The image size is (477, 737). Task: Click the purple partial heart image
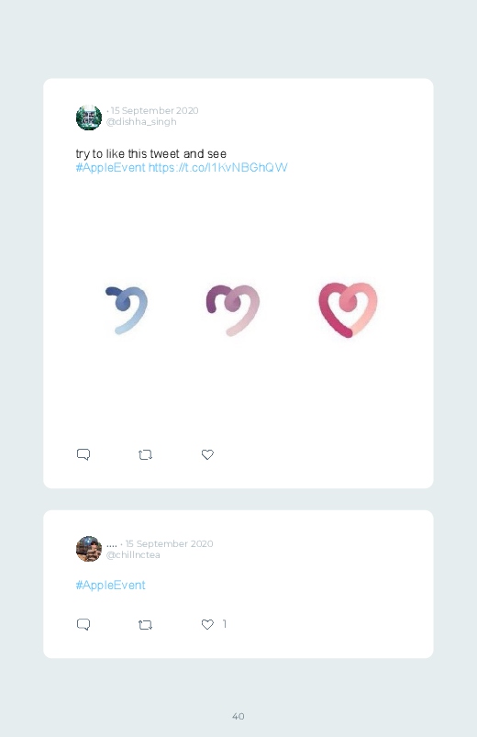click(233, 310)
